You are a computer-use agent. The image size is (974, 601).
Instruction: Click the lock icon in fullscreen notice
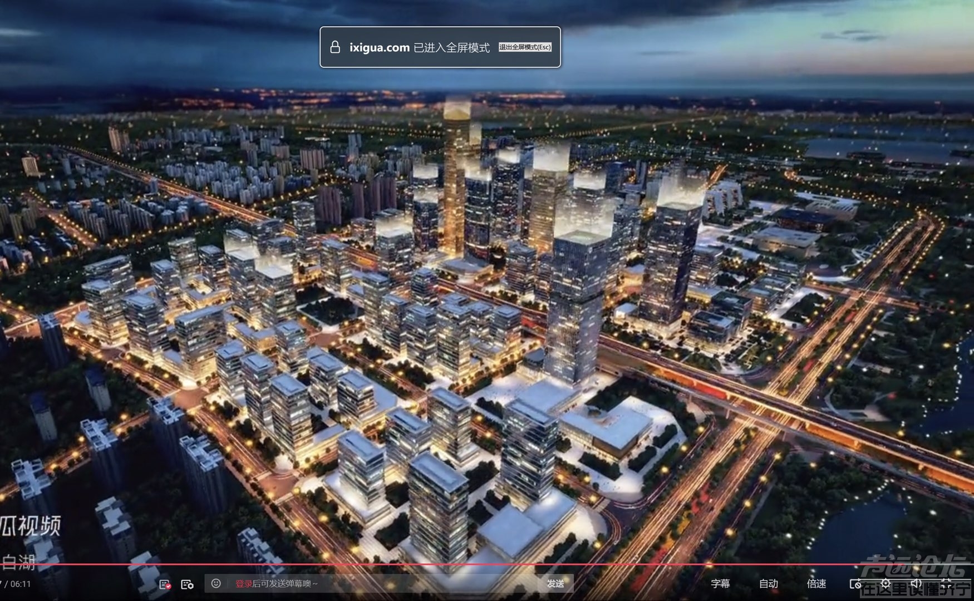pos(335,47)
